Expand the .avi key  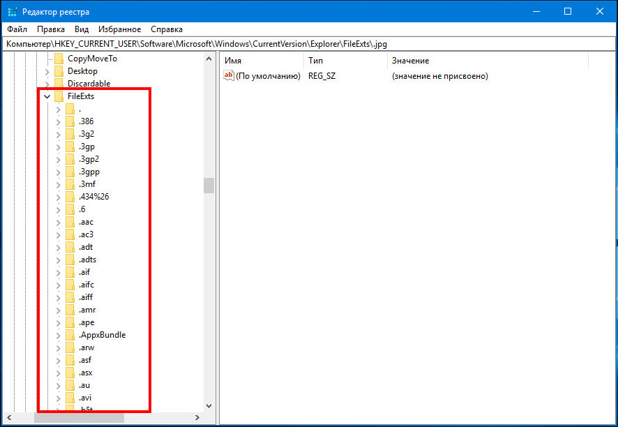coord(59,398)
